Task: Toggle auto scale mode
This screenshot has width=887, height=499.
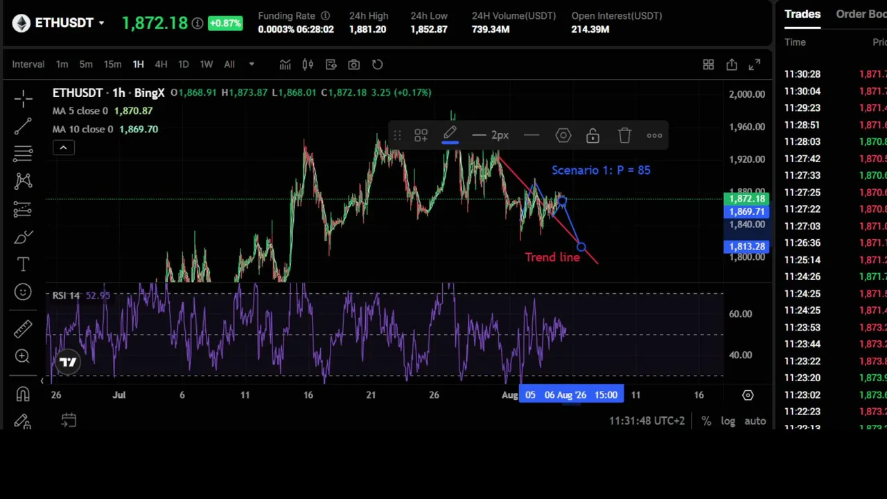Action: [755, 421]
